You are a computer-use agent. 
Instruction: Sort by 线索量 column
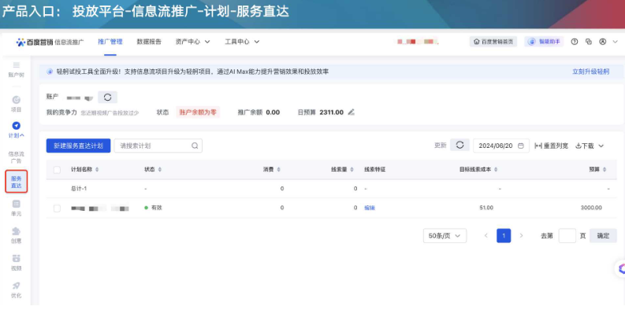tap(352, 170)
